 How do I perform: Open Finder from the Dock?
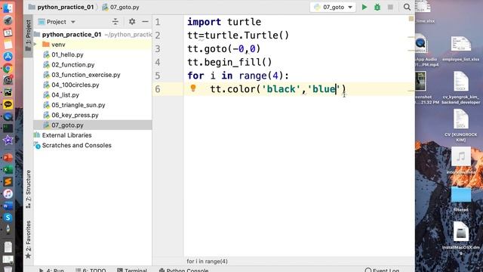(x=8, y=8)
